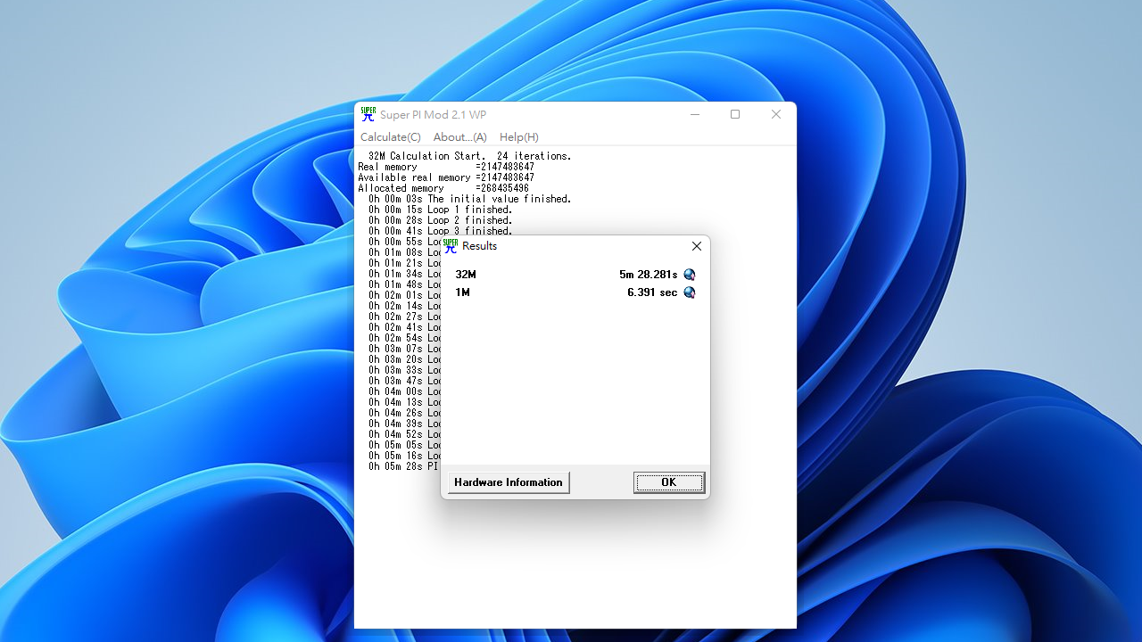1142x642 pixels.
Task: Select the 32M result label
Action: click(466, 275)
